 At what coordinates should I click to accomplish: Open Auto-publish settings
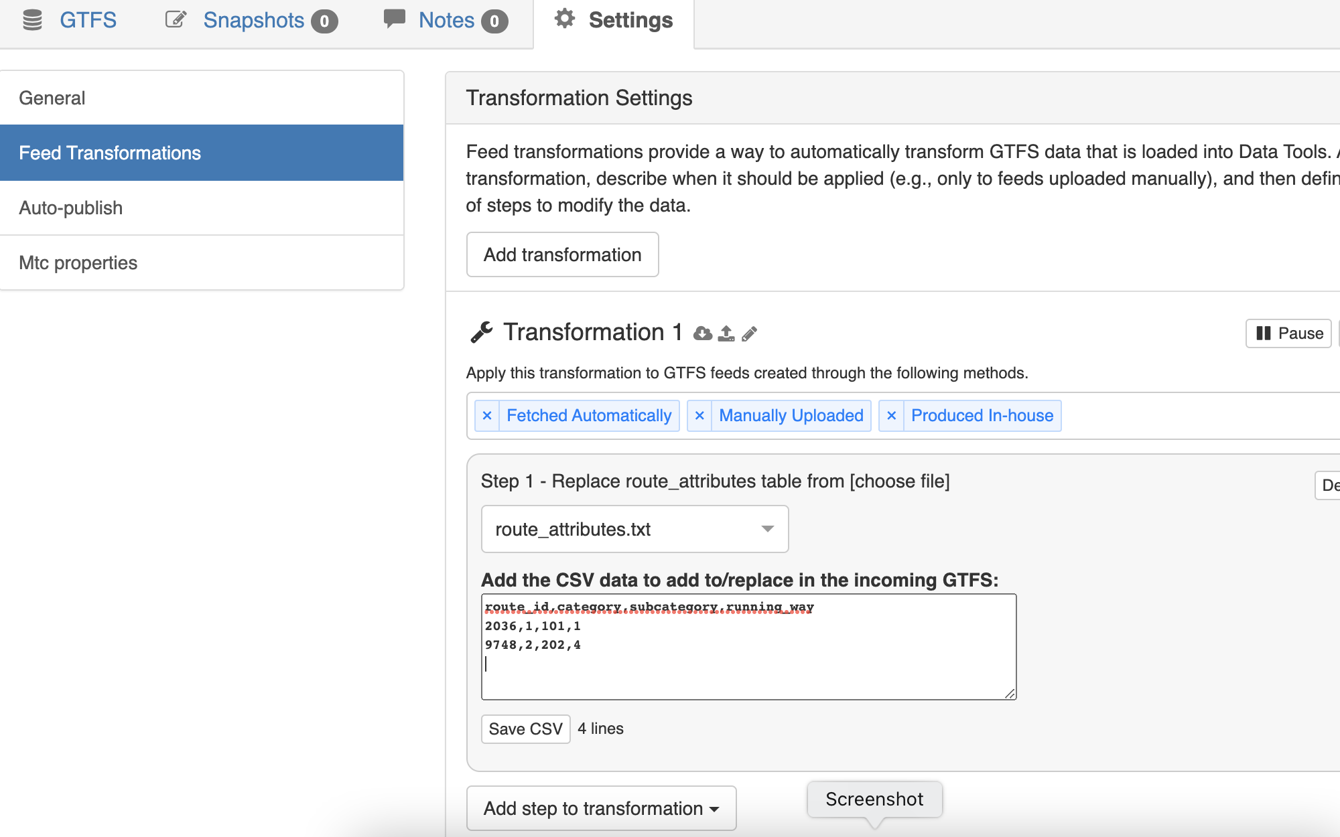pos(202,208)
